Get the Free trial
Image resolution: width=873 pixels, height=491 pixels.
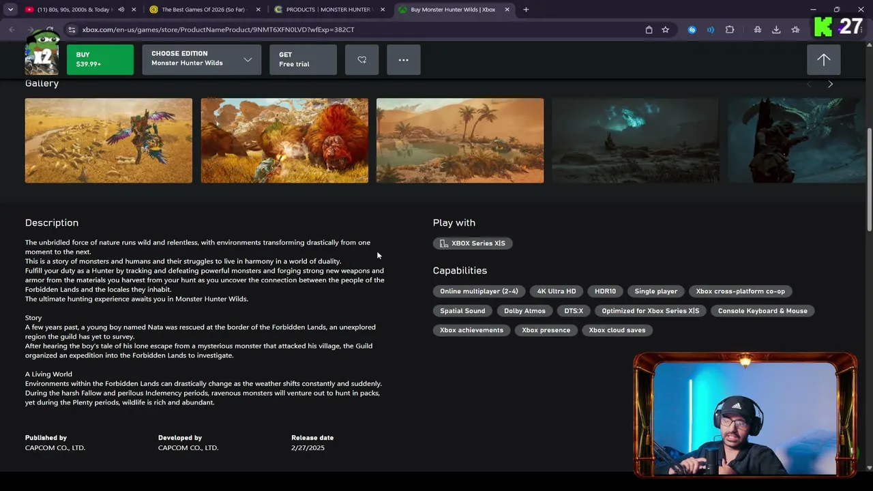click(x=303, y=59)
